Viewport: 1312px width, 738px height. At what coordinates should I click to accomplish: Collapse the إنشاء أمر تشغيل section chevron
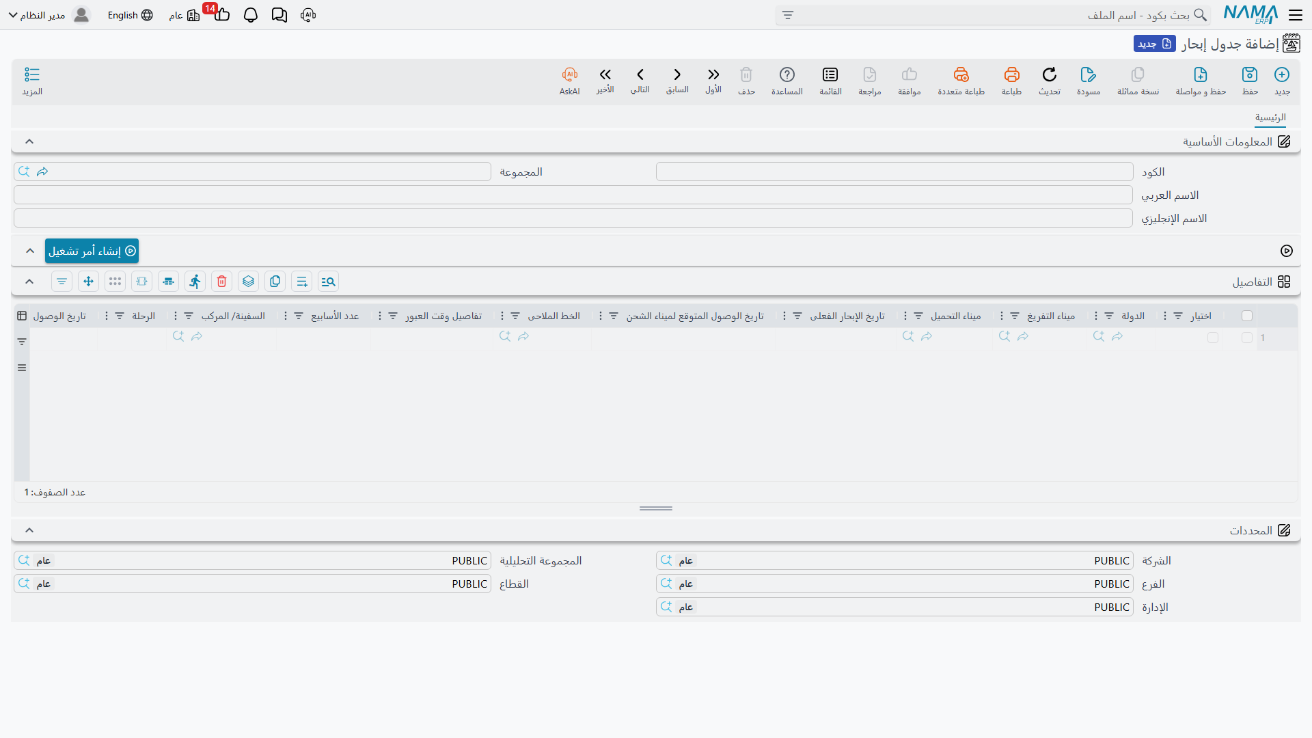point(30,251)
